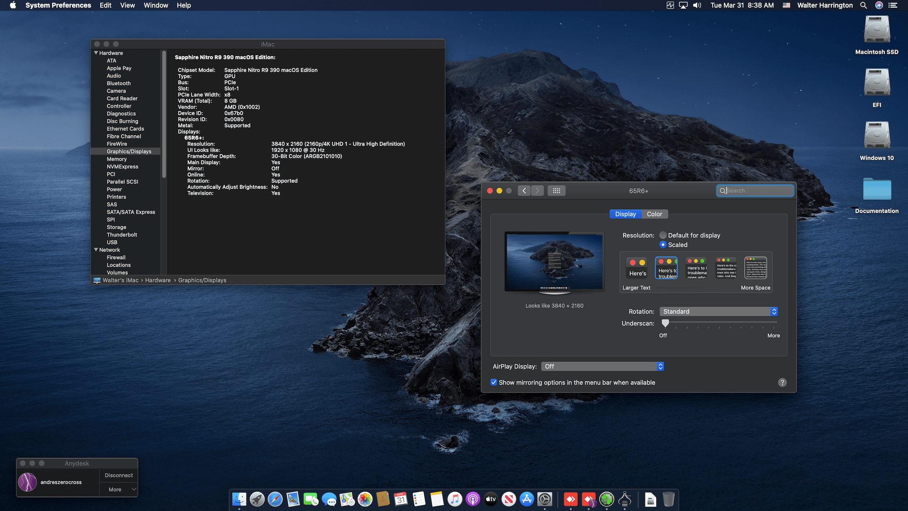The width and height of the screenshot is (908, 511).
Task: Open Spotlight search in the menu bar
Action: [x=864, y=5]
